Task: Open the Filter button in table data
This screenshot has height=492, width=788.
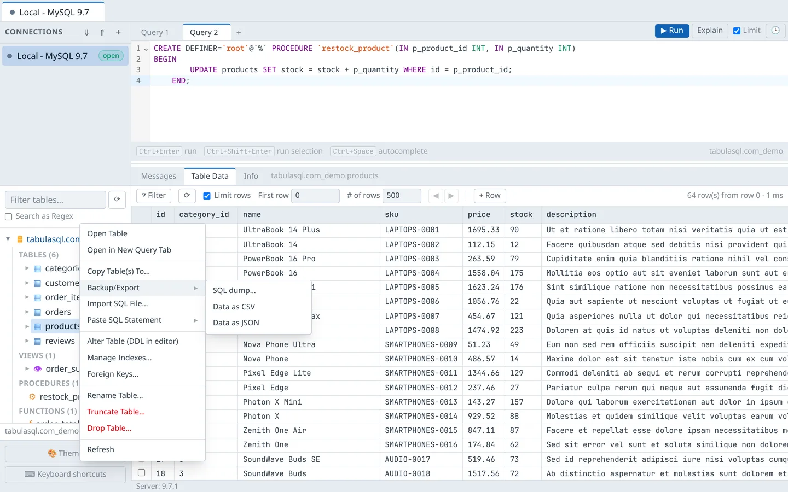Action: pos(154,196)
